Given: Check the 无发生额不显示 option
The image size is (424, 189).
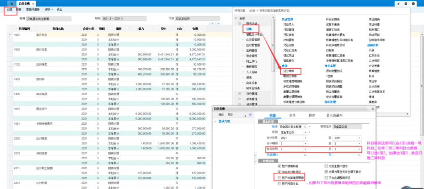Looking at the screenshot, I should (326, 166).
